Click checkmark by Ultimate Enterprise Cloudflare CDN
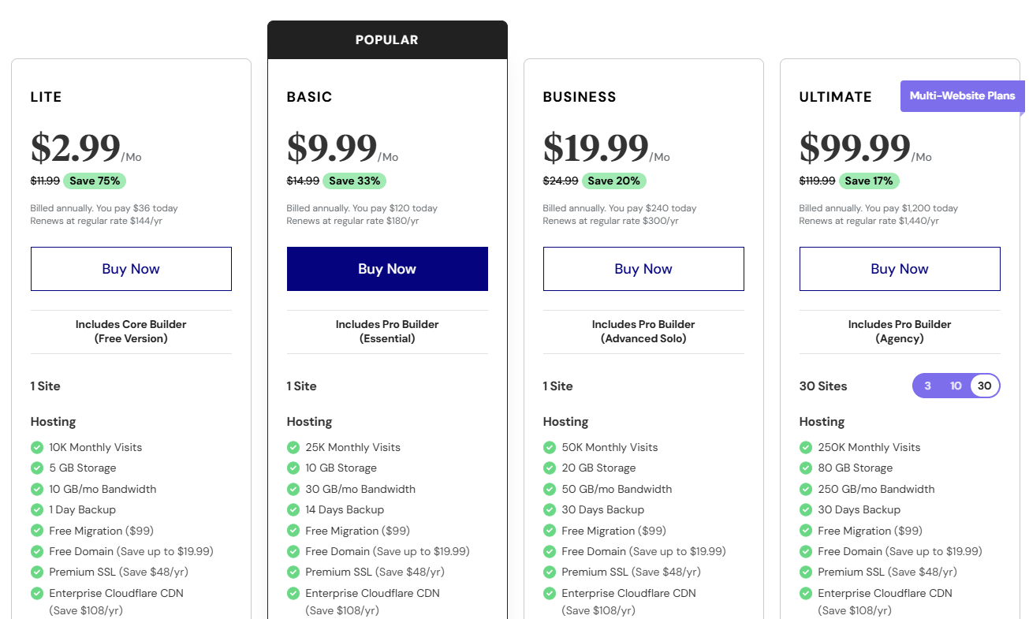The image size is (1029, 619). [x=806, y=593]
